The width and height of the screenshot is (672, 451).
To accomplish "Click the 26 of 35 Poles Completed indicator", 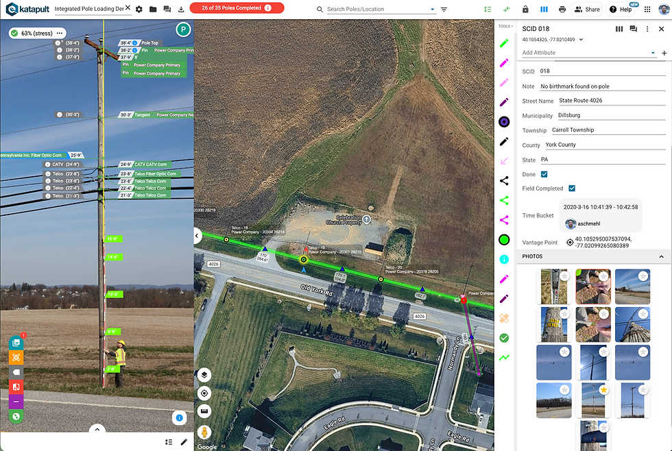I will (x=237, y=8).
